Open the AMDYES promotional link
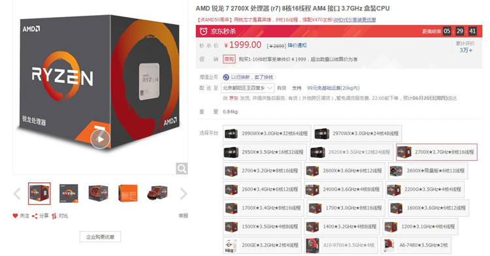490x256 pixels. click(x=354, y=20)
